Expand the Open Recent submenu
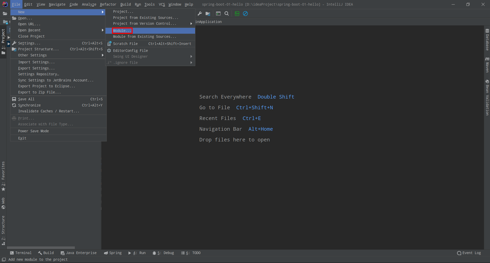490x263 pixels. point(58,30)
